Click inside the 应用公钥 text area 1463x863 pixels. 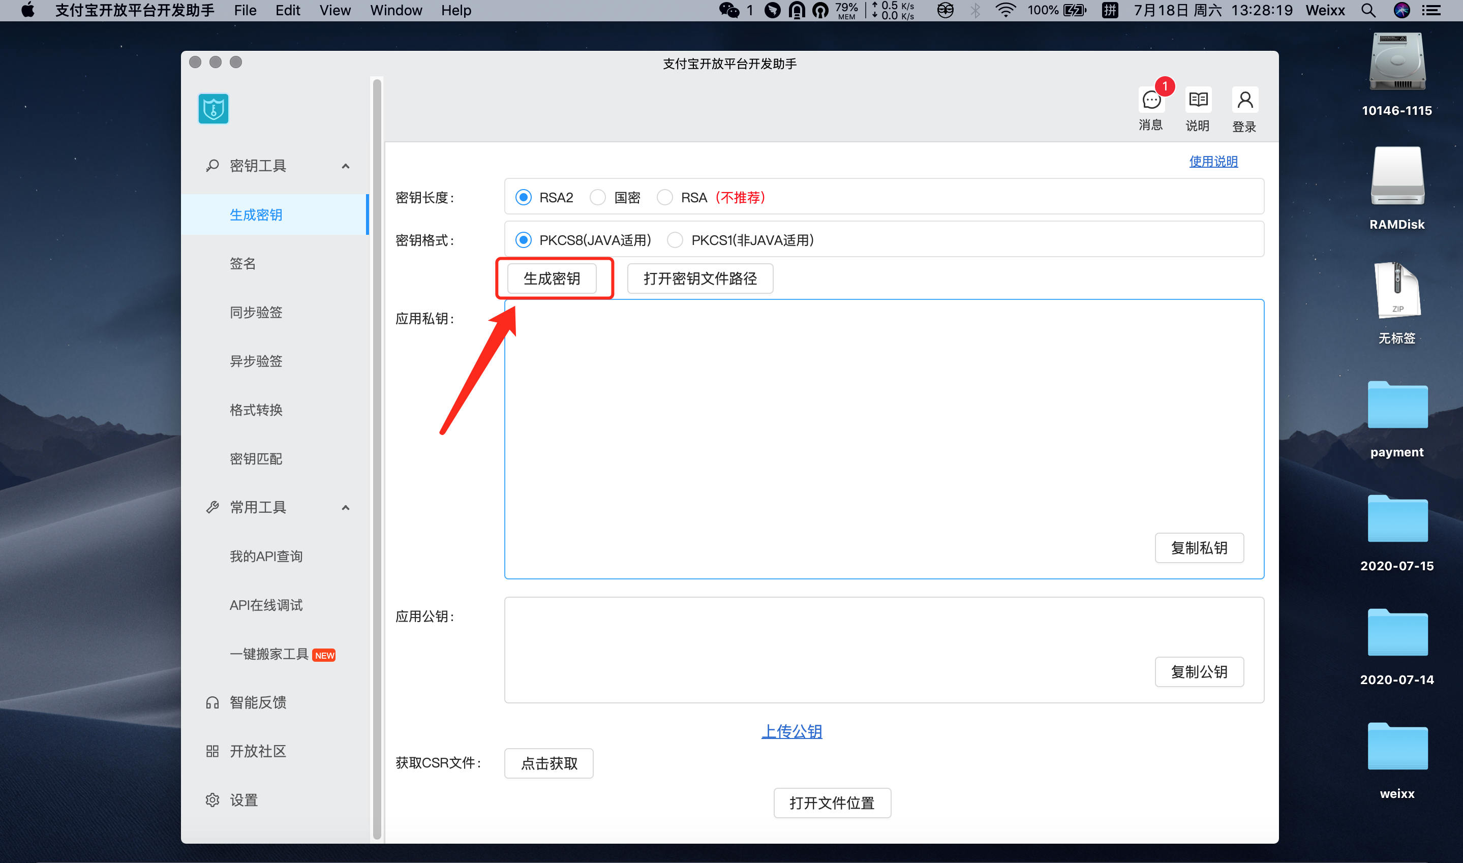tap(884, 650)
